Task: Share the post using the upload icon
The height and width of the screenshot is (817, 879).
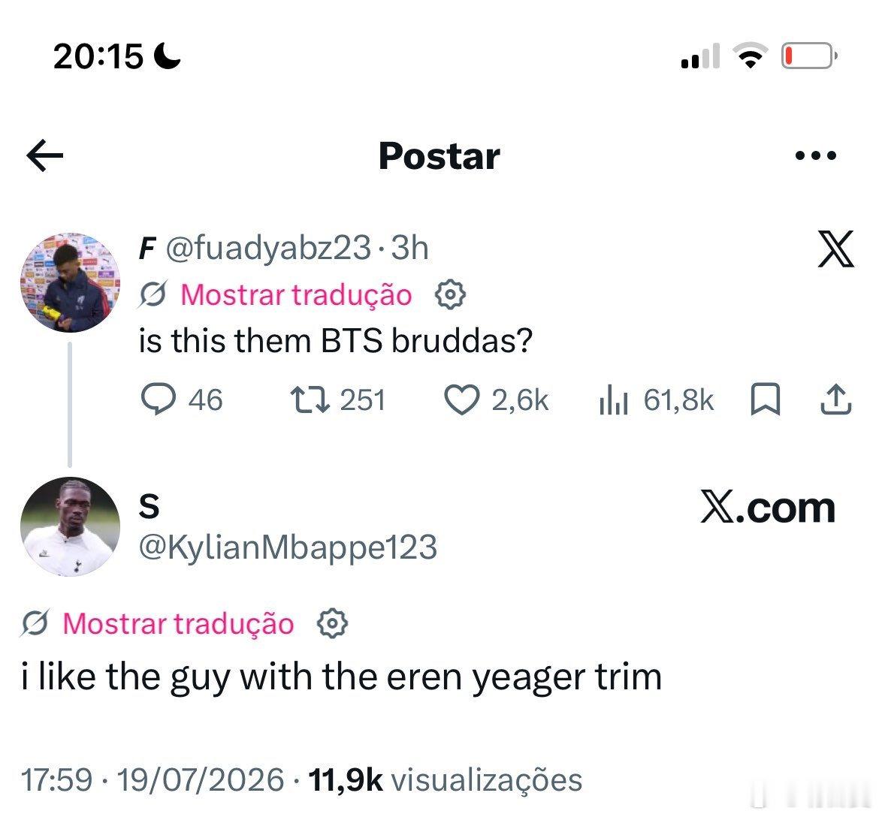Action: click(x=836, y=399)
